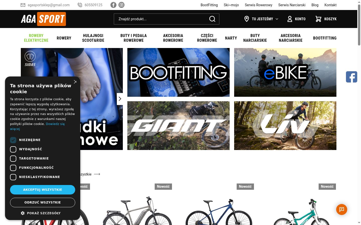Screen dimensions: 361x225
Task: Click the next slide arrow on banner
Action: point(120,99)
